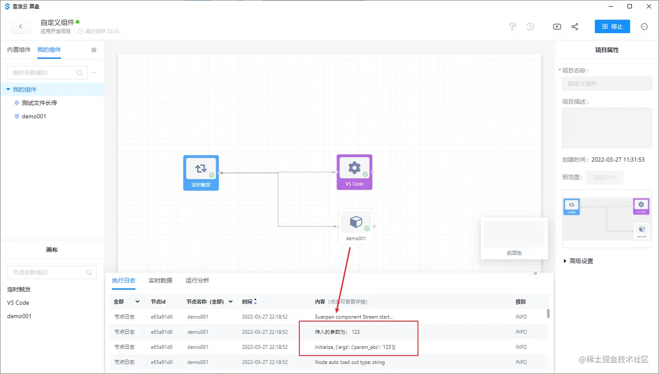Click the back arrow button
Viewport: 659px width, 374px height.
[20, 27]
